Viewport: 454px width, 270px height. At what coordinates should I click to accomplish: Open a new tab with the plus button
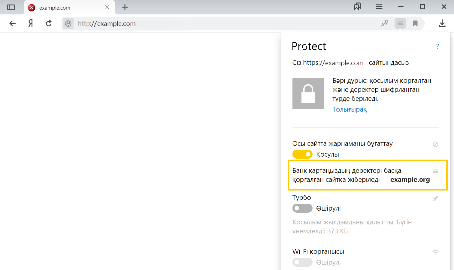(x=125, y=7)
